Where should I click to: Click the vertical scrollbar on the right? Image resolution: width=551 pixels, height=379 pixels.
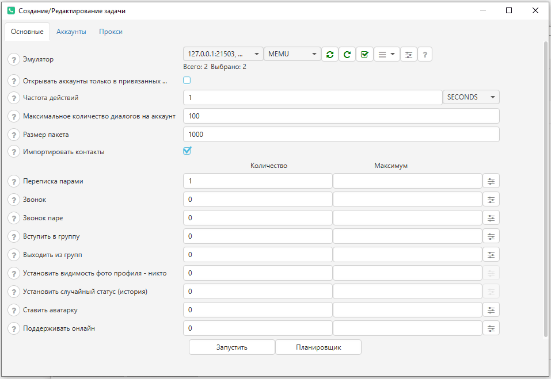click(x=546, y=190)
